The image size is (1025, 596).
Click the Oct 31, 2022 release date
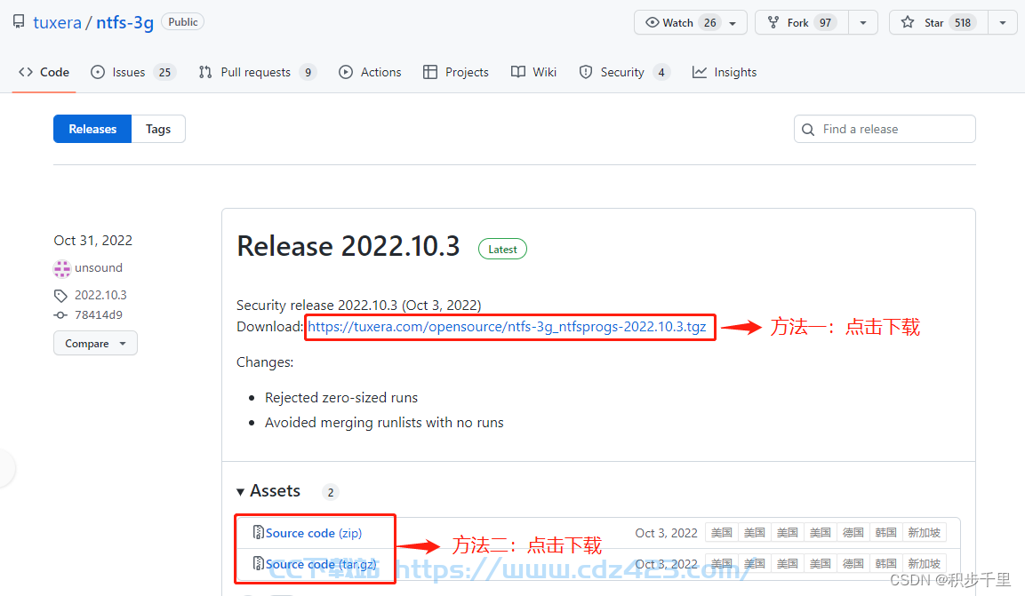(x=92, y=240)
